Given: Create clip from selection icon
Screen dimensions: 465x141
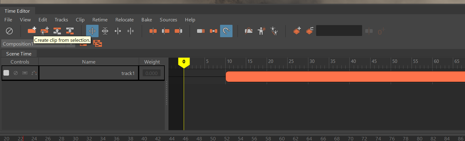Looking at the screenshot, I should 32,31.
